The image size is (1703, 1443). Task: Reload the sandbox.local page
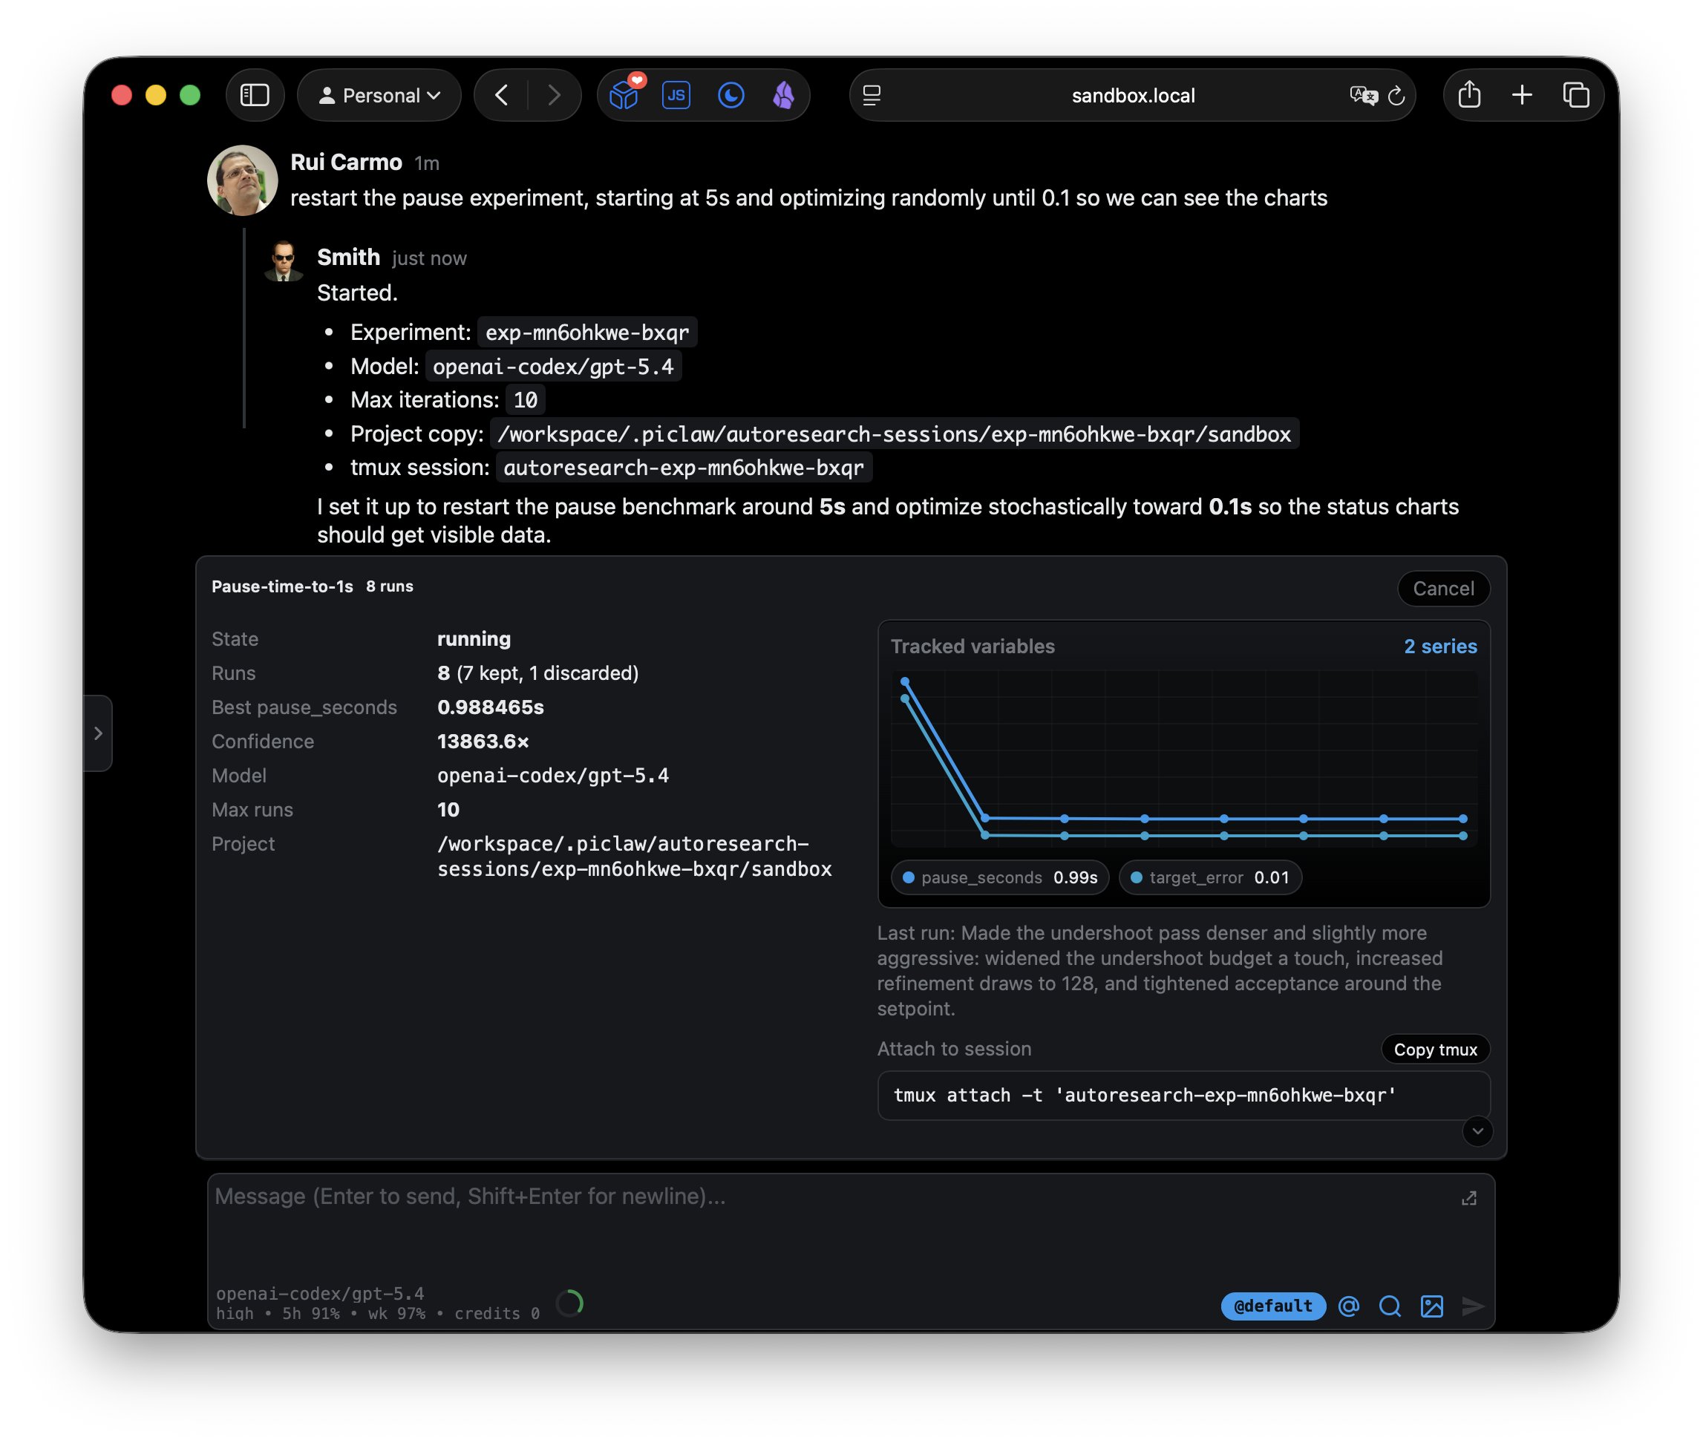(1396, 96)
